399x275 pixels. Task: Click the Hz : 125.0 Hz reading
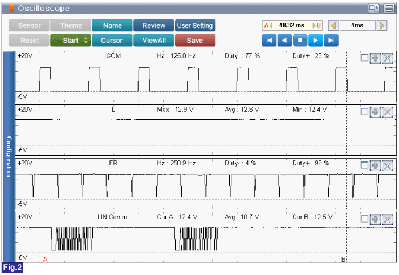(176, 56)
